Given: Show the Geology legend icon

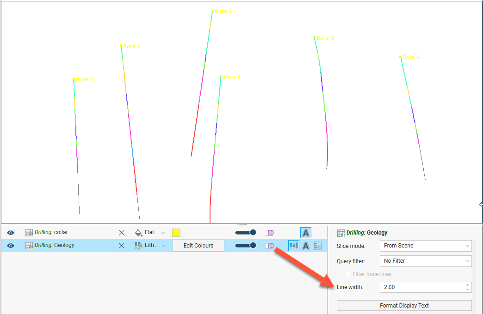Looking at the screenshot, I should pyautogui.click(x=317, y=245).
